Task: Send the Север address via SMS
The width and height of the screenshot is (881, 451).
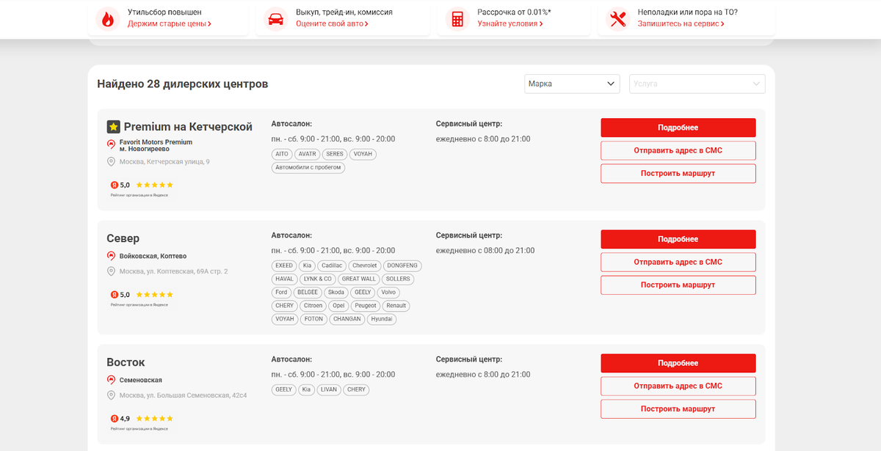Action: [x=678, y=262]
